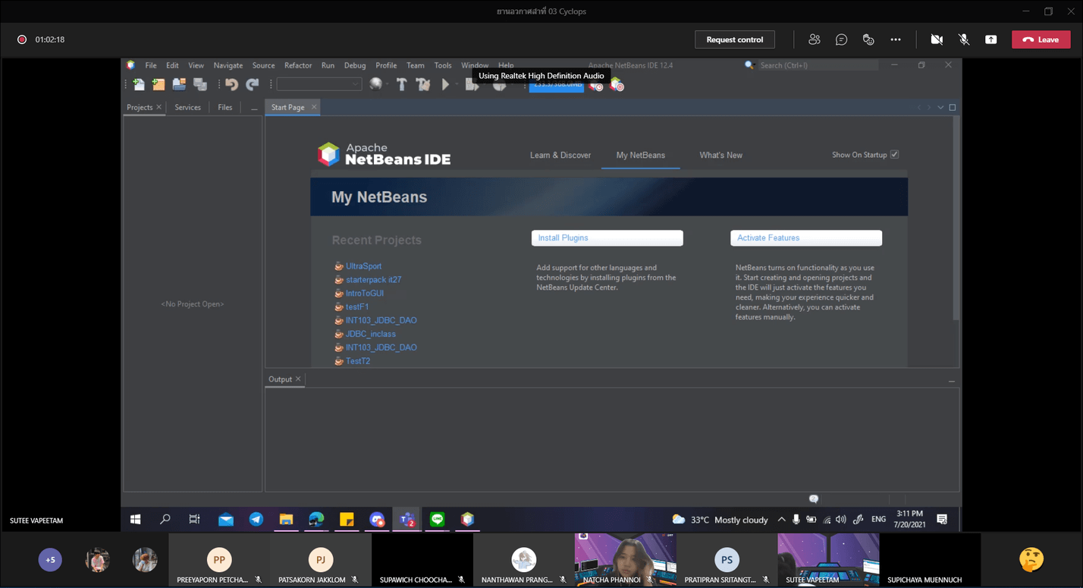Open LINE app on the taskbar
The image size is (1083, 588).
(x=437, y=520)
